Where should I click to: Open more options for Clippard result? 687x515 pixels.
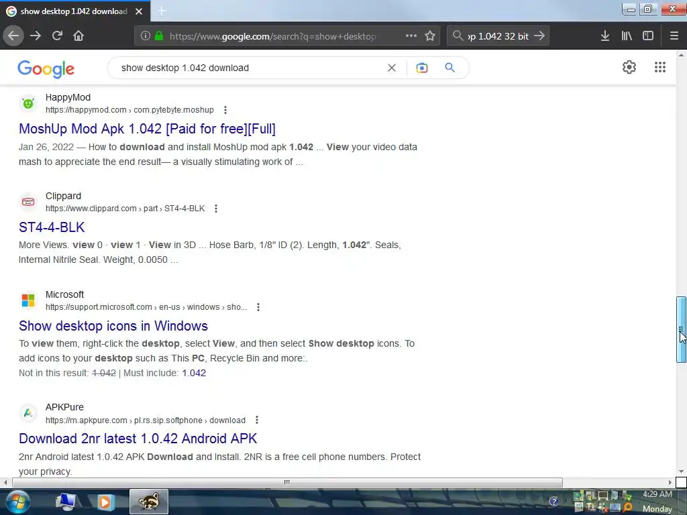216,209
